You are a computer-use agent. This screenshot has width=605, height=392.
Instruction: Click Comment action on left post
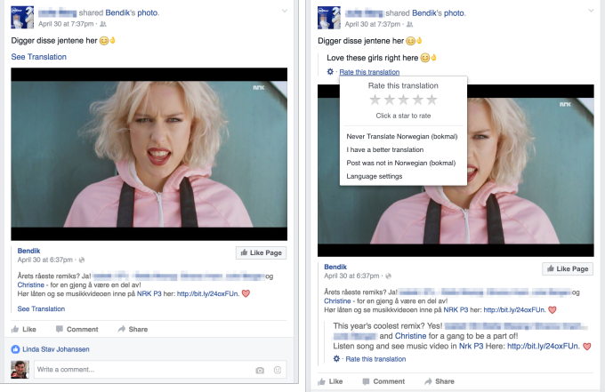pos(77,329)
